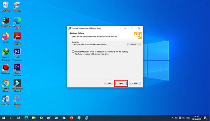Select the Adobe Premiere Pro desktop shortcut
Image resolution: width=210 pixels, height=121 pixels.
point(17,70)
